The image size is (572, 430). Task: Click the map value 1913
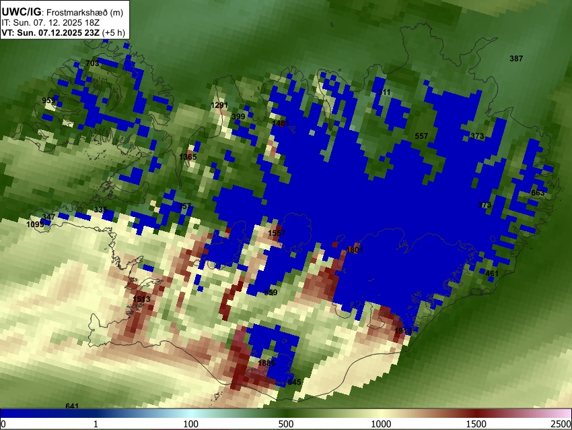click(403, 331)
